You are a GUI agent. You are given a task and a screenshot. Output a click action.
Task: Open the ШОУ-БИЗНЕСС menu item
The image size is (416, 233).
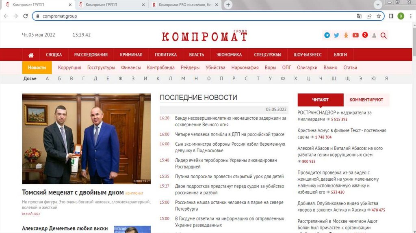pos(308,55)
